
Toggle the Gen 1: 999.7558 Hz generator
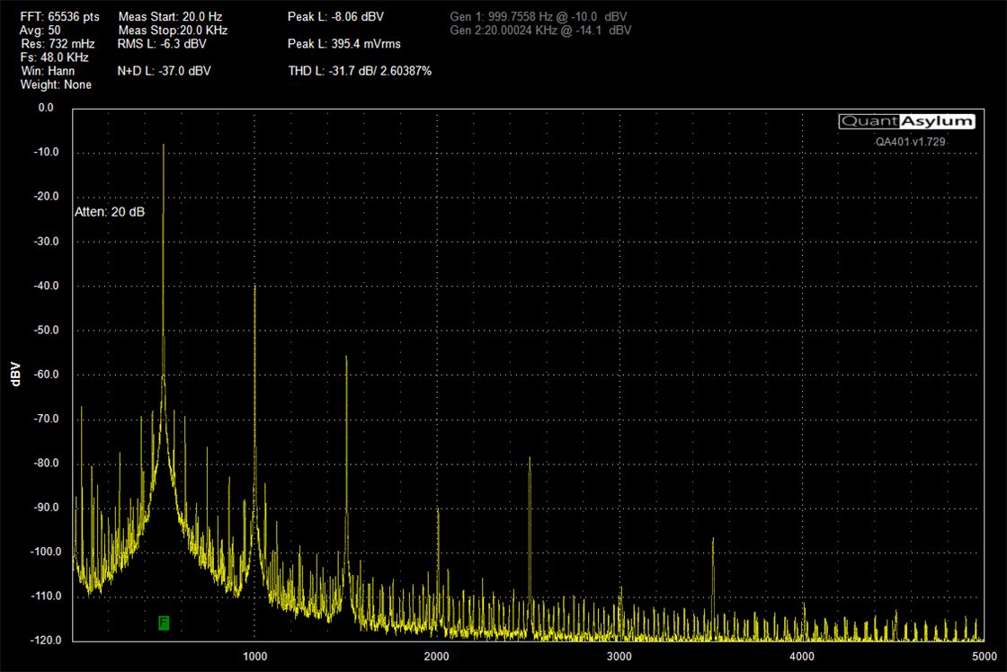[538, 15]
